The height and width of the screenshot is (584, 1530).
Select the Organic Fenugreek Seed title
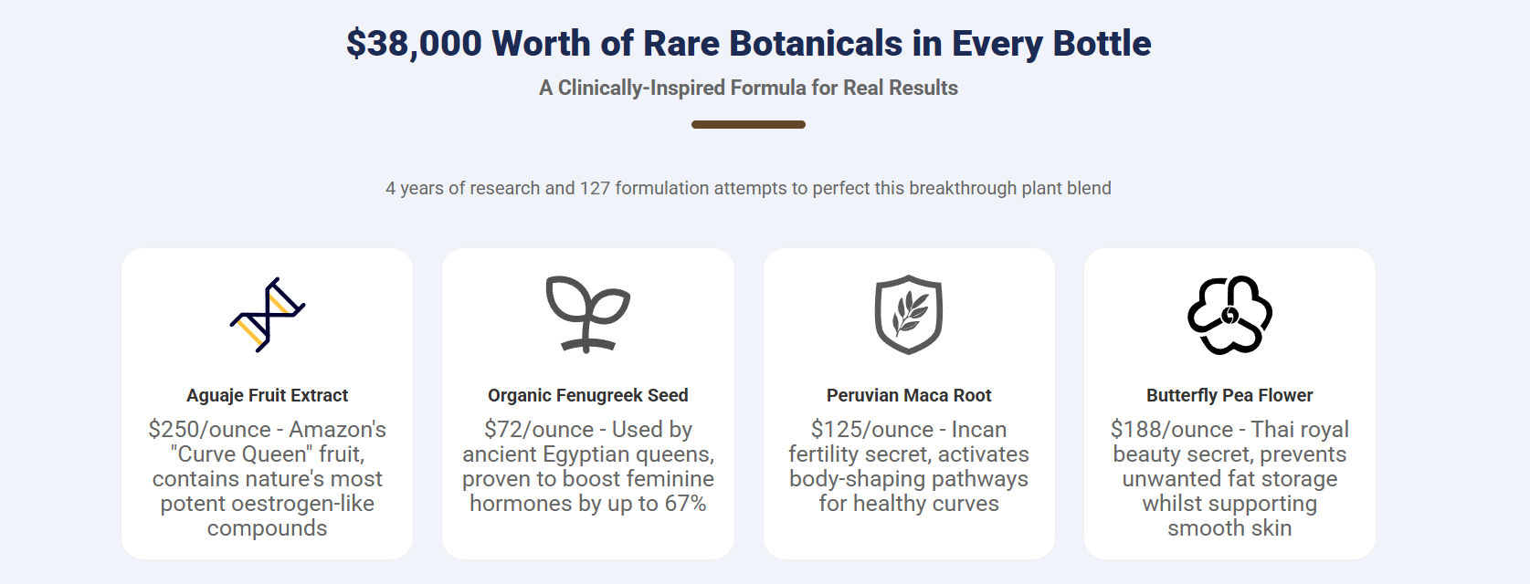[587, 395]
